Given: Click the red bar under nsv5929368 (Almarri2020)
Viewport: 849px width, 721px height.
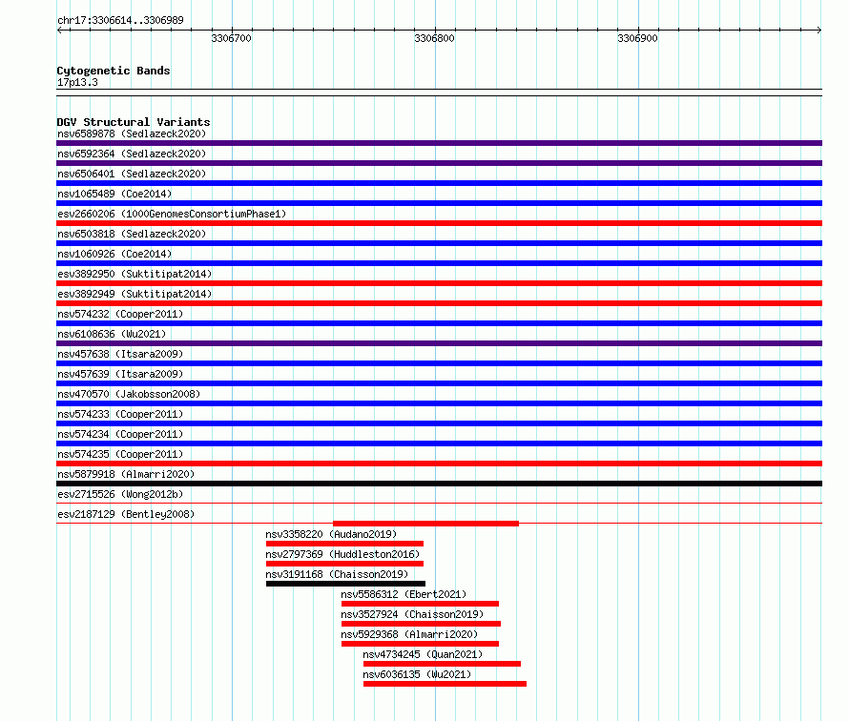Looking at the screenshot, I should [x=420, y=644].
